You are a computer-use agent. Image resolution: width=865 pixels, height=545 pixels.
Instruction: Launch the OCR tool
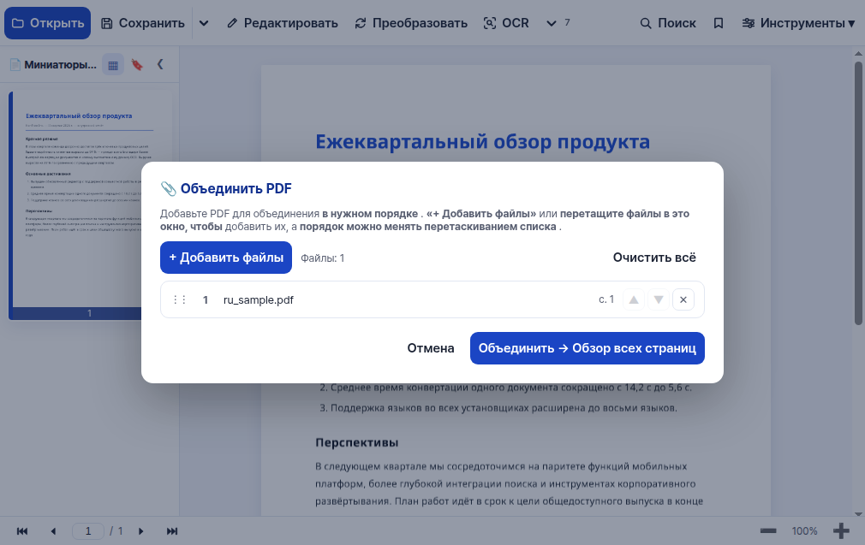coord(506,23)
